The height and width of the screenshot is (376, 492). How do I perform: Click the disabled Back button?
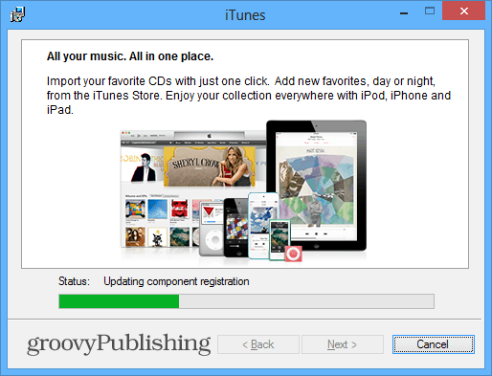258,344
